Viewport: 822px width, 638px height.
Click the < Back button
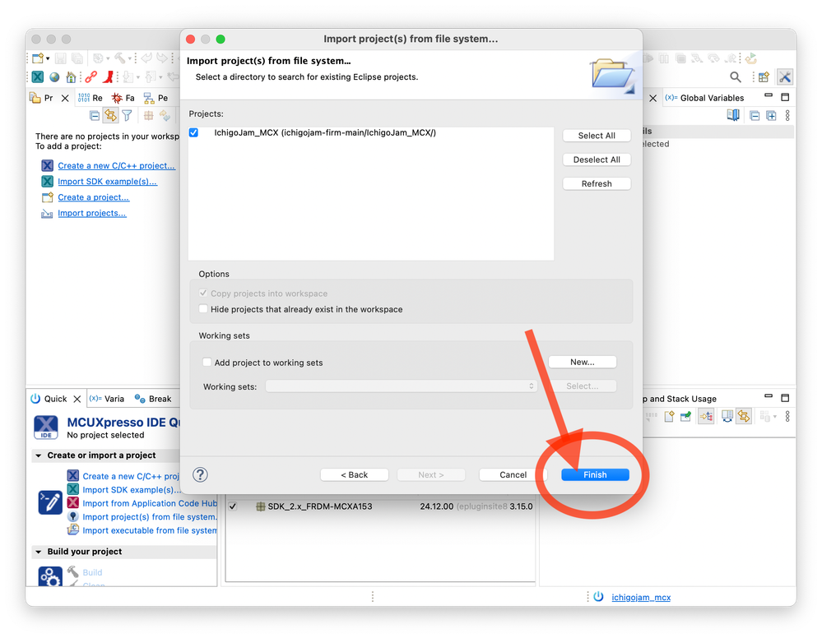(355, 474)
